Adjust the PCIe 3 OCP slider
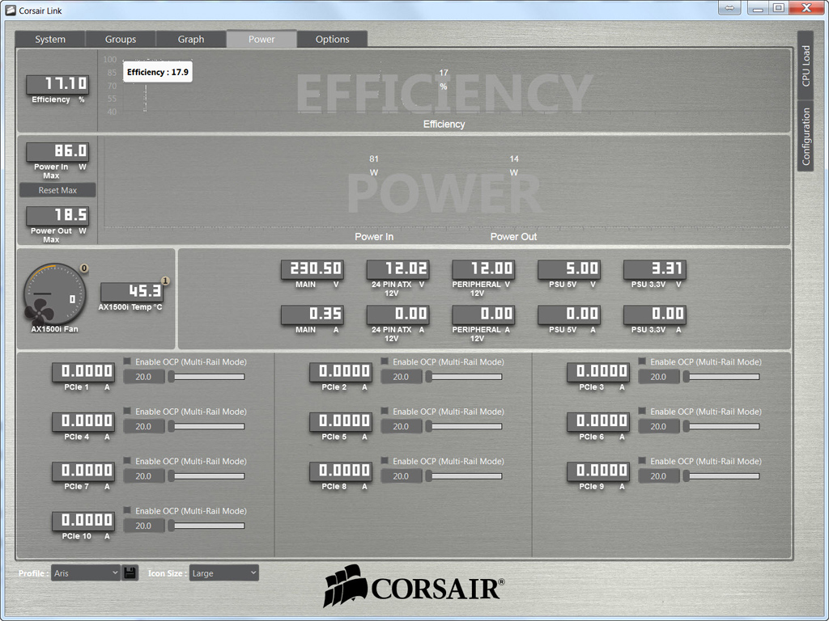This screenshot has width=829, height=621. pyautogui.click(x=721, y=377)
